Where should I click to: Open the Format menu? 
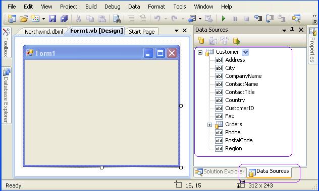point(156,7)
